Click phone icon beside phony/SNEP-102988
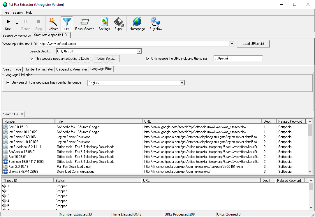 [x=6, y=172]
